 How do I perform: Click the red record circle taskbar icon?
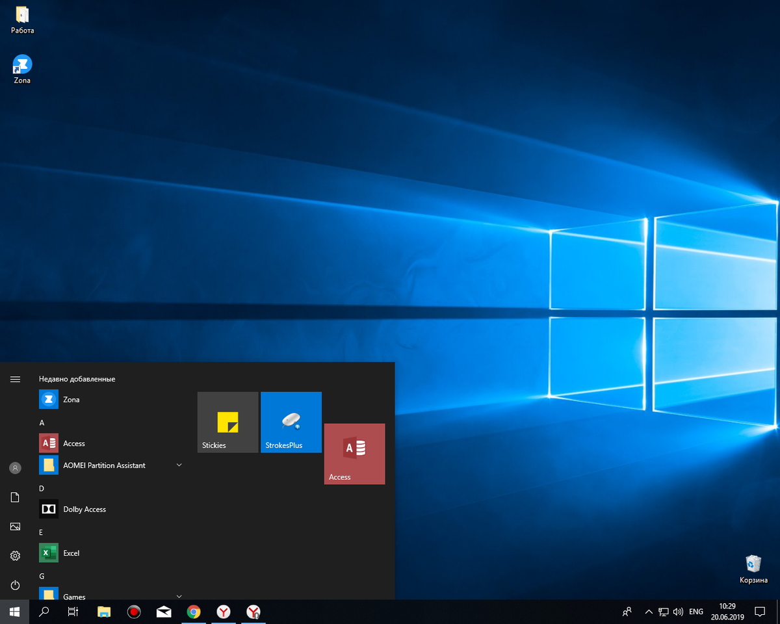pyautogui.click(x=134, y=612)
